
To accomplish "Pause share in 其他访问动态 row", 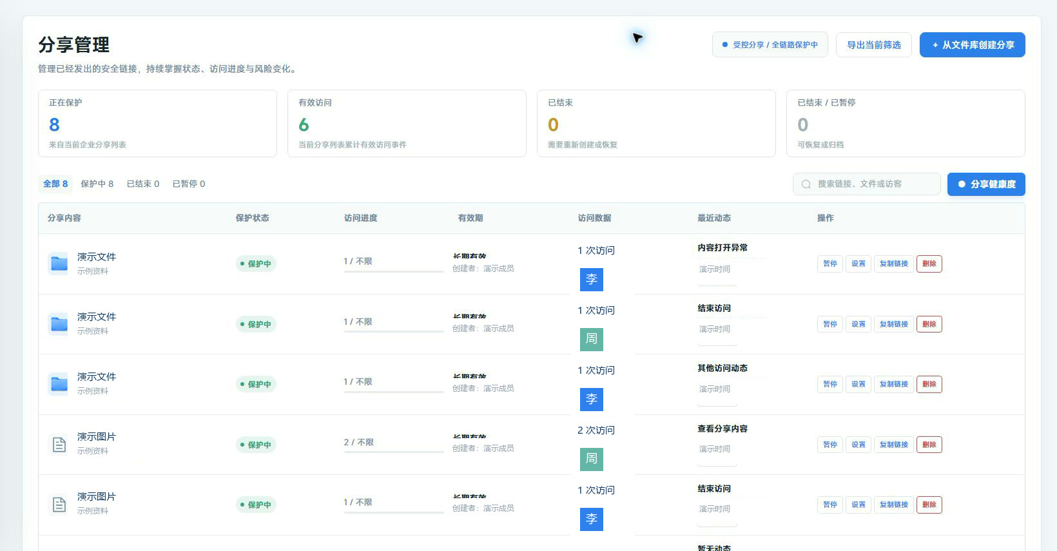I will (830, 384).
